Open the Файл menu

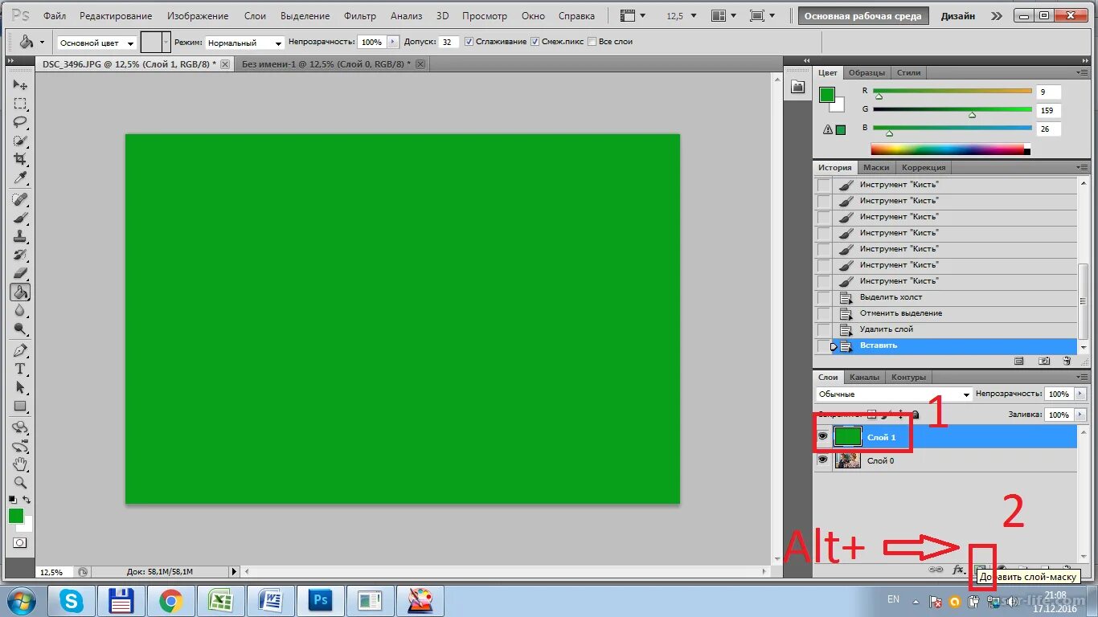[x=55, y=16]
